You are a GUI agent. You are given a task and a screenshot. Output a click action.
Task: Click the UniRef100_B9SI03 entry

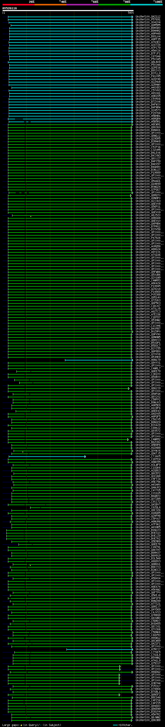click(148, 71)
